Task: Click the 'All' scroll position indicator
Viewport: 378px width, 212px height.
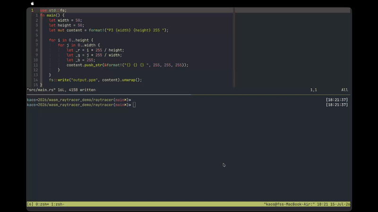Action: 344,90
